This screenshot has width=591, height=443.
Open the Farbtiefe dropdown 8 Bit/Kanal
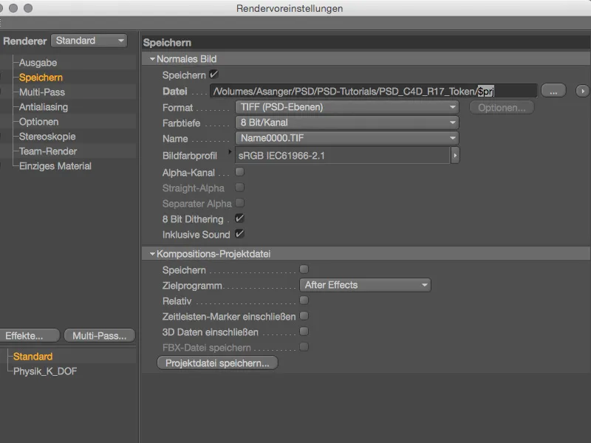point(346,123)
